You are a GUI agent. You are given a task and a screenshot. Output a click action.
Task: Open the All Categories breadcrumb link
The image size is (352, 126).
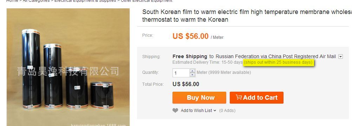tap(36, 1)
